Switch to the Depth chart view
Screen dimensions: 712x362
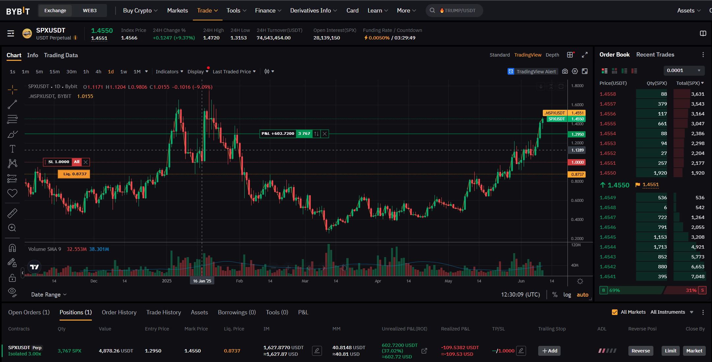552,55
